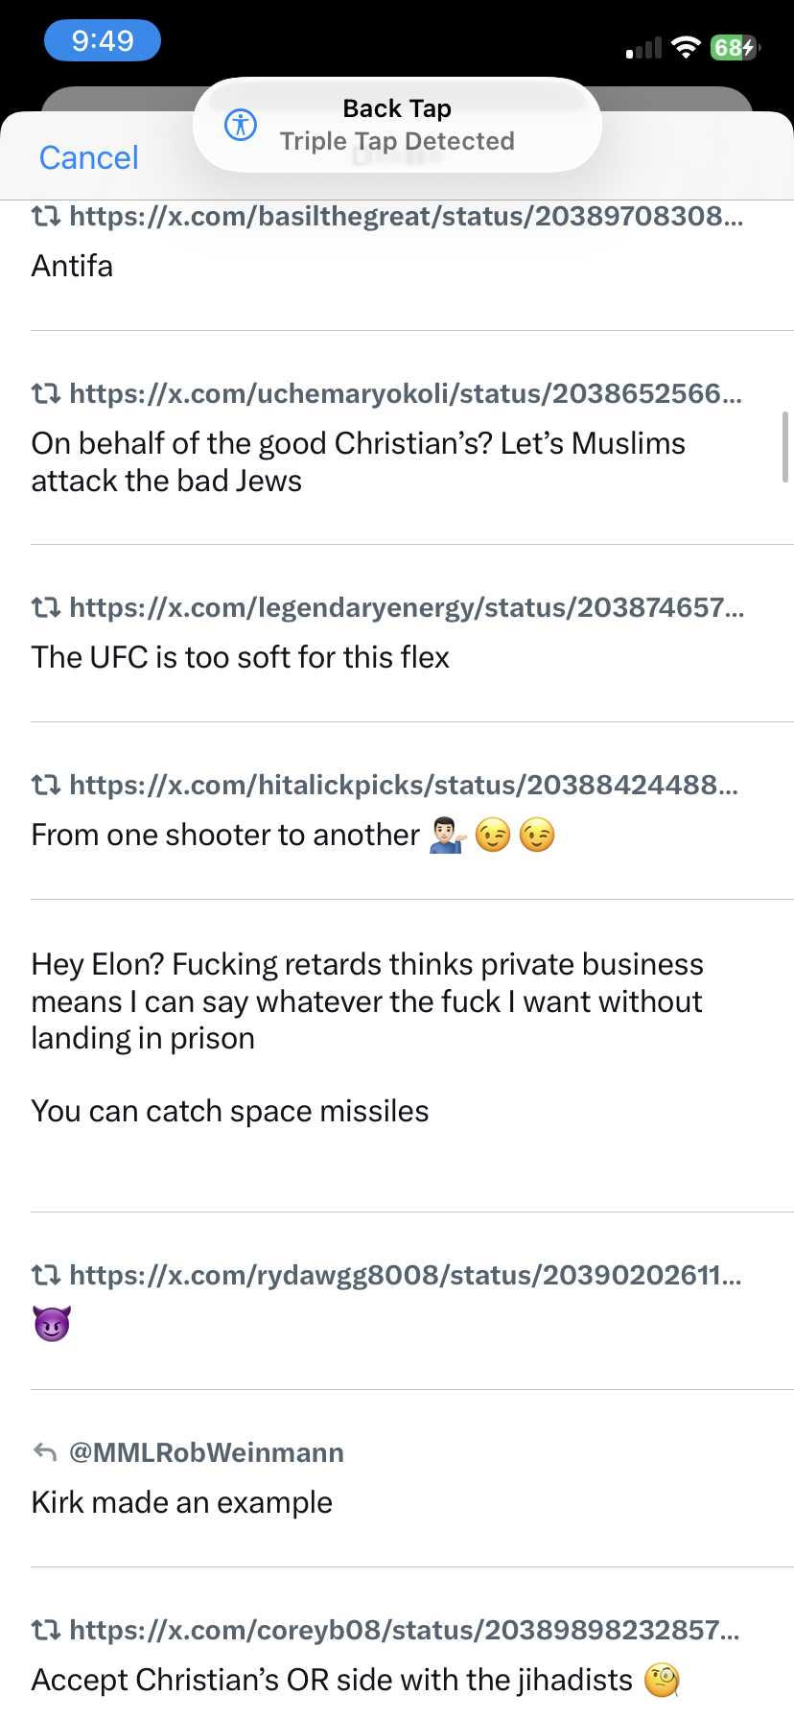Screen dimensions: 794x1719
Task: Open the hitalickpicks status link
Action: coord(405,785)
